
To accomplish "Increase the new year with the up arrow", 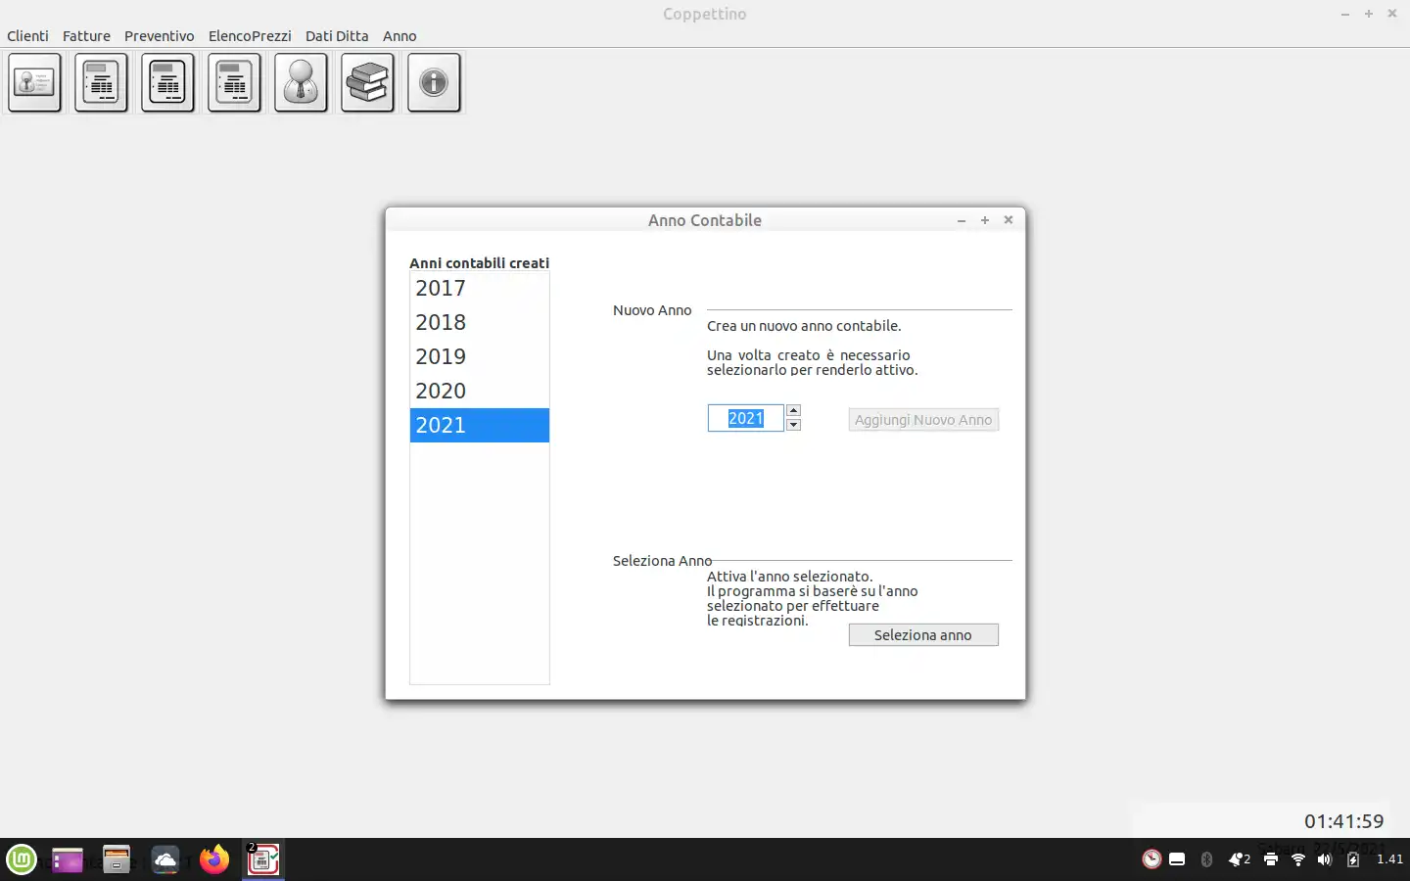I will click(794, 411).
